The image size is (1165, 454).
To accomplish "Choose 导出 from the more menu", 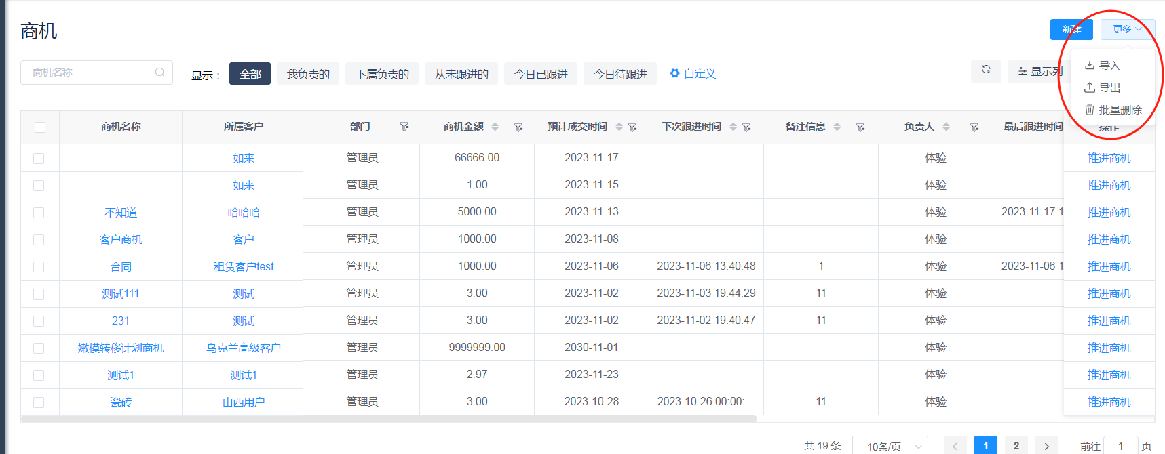I will pyautogui.click(x=1103, y=88).
